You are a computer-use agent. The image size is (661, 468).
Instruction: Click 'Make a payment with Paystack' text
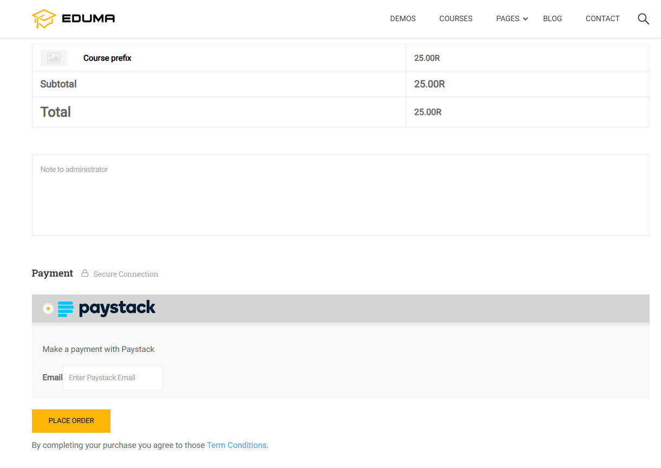point(99,349)
